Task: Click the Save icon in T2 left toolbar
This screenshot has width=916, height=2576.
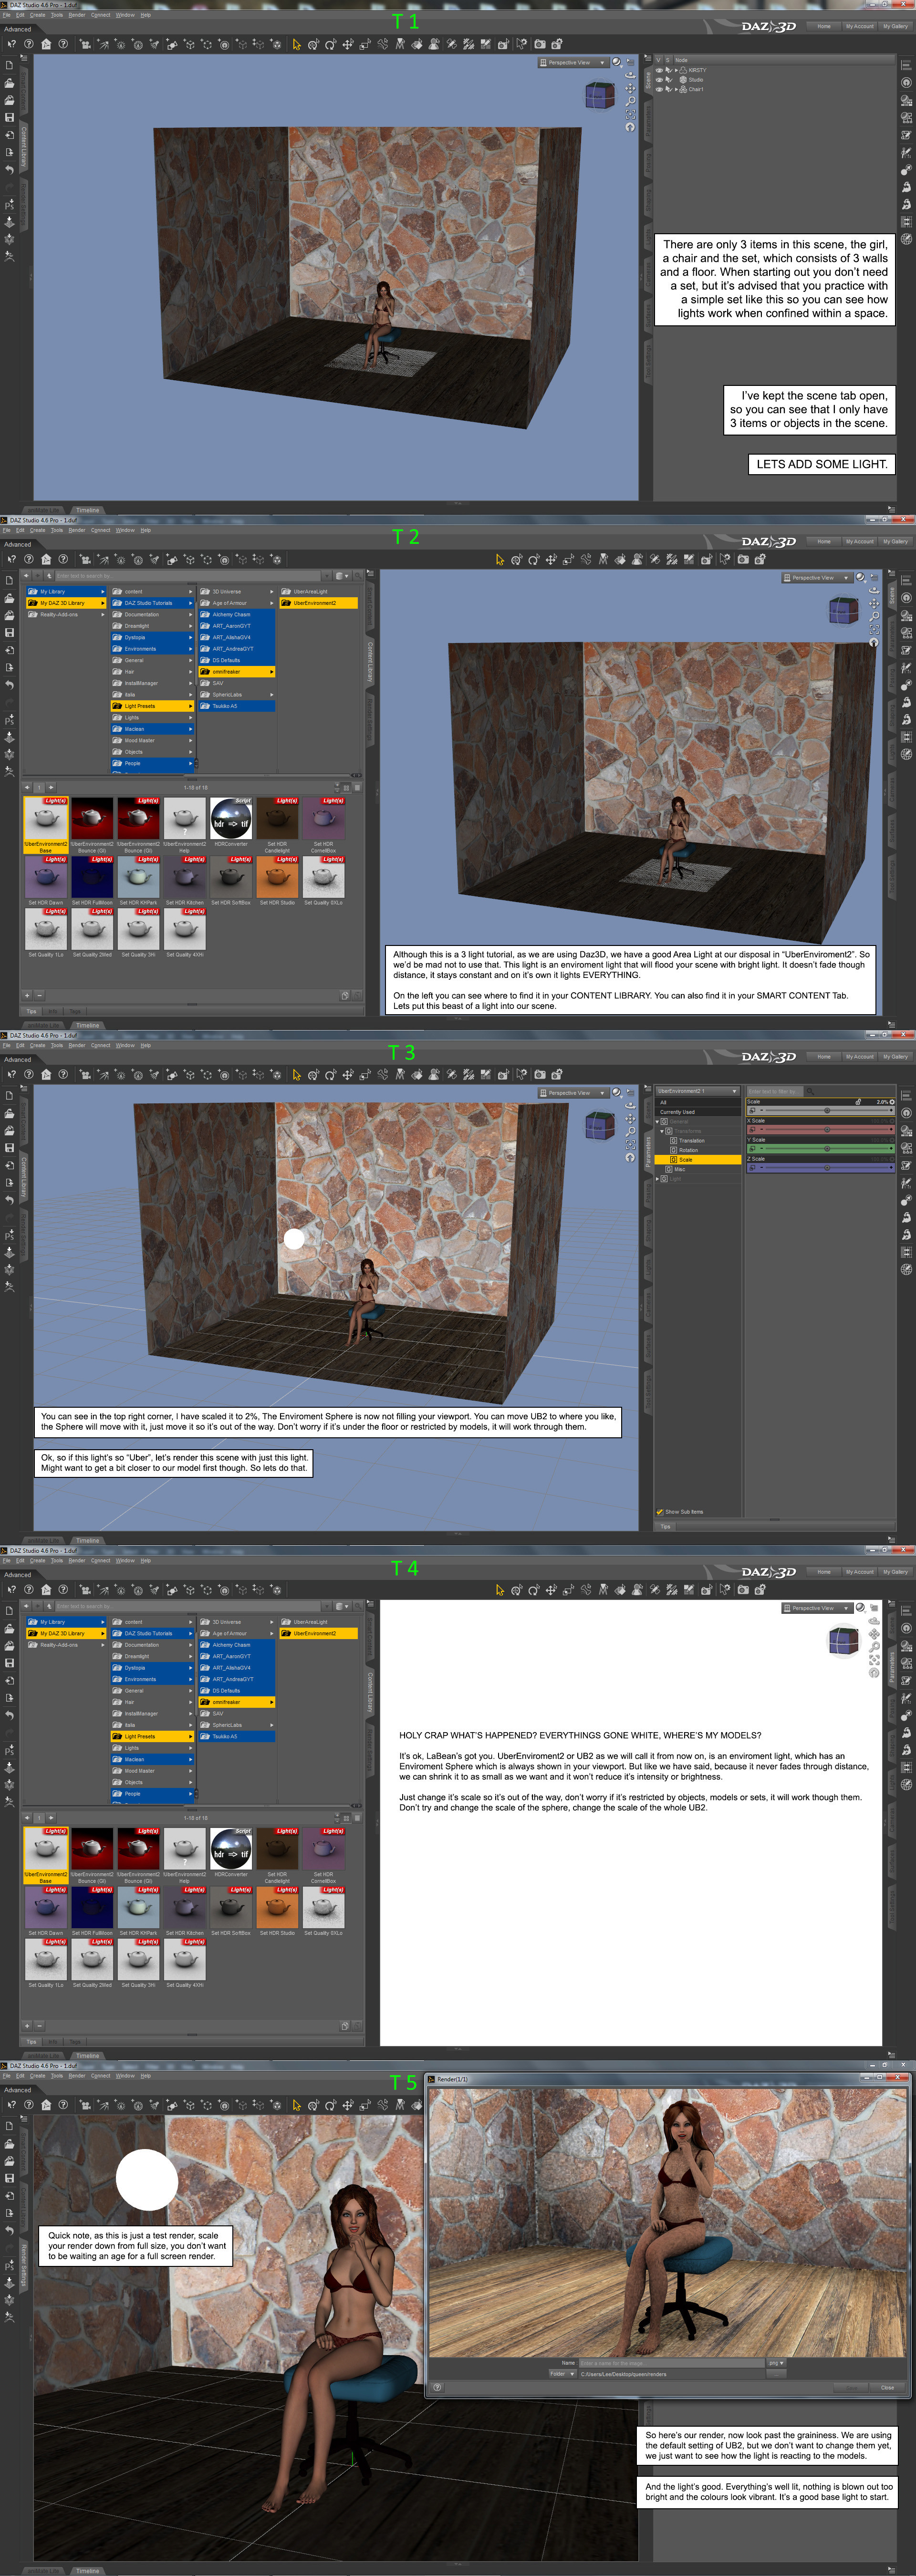Action: click(10, 633)
